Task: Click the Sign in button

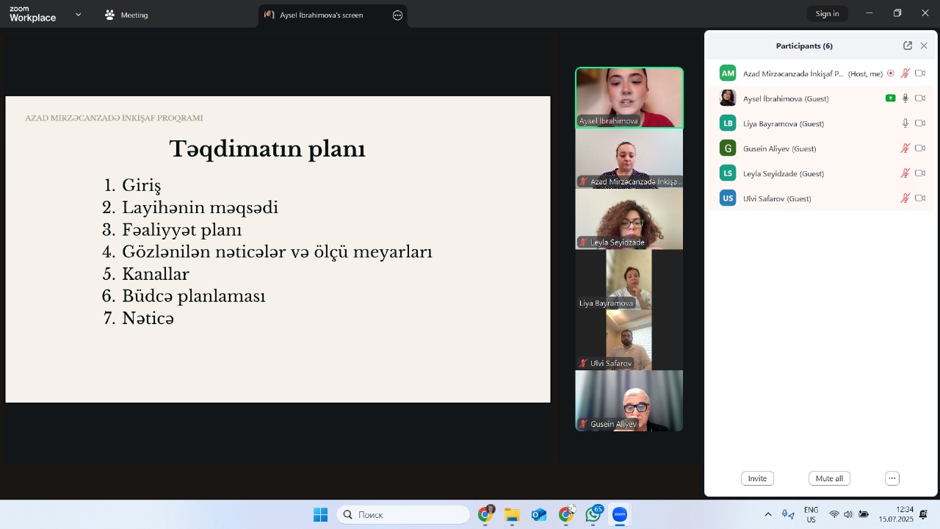Action: (x=827, y=14)
